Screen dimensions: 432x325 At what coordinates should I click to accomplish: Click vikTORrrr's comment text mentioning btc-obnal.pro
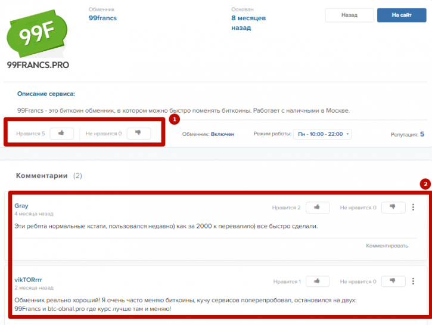tap(185, 304)
